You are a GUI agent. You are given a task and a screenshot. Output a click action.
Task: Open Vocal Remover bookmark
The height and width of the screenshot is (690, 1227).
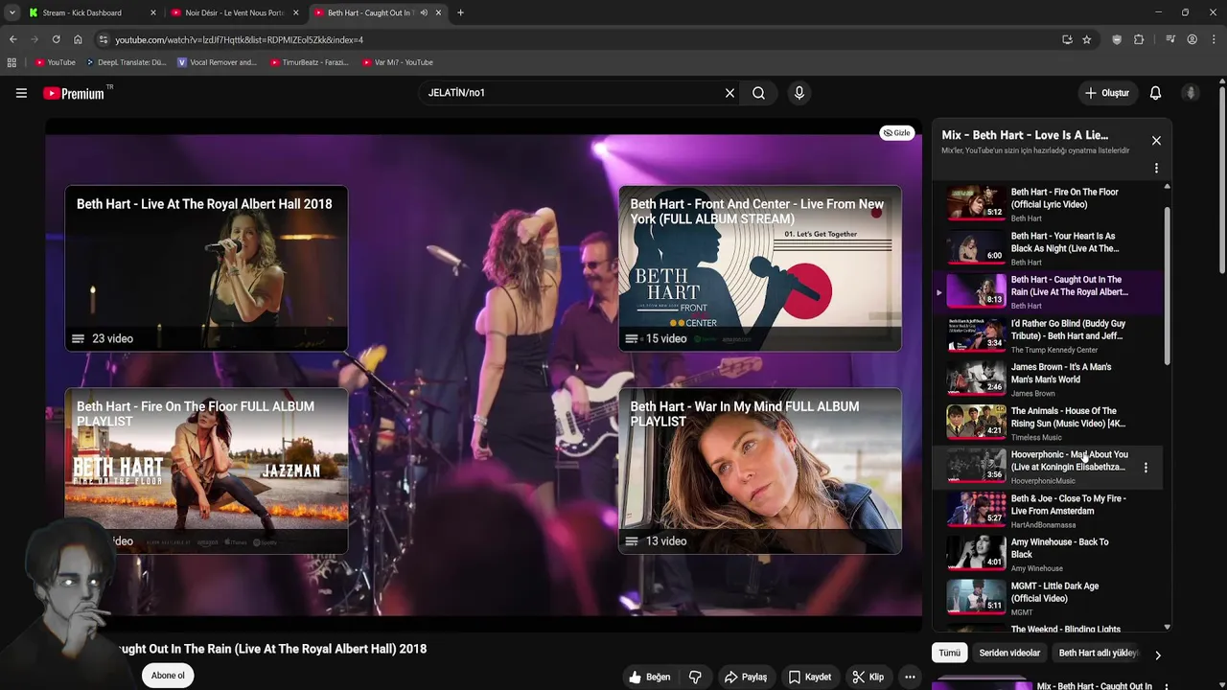(x=218, y=62)
